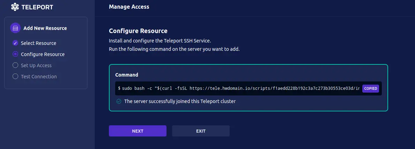
Task: Click the dollar prompt symbol before the command
Action: tap(119, 88)
